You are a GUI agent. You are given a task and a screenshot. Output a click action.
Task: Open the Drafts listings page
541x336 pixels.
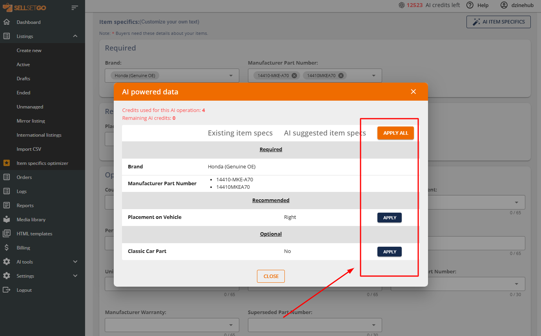23,79
